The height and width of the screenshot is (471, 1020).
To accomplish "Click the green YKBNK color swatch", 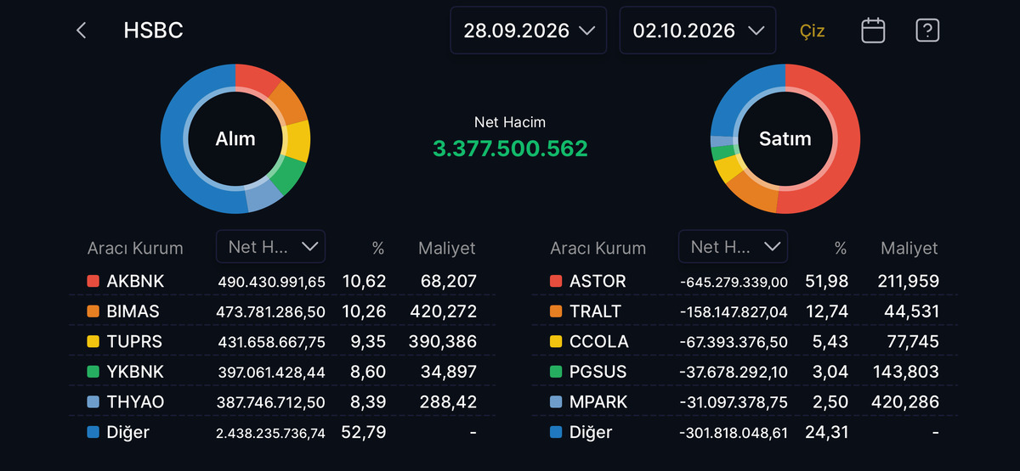I will point(93,372).
